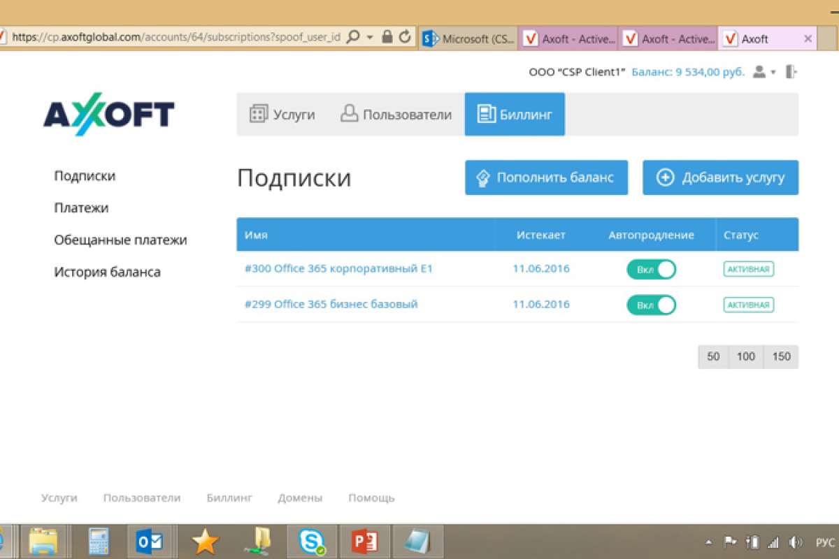This screenshot has width=839, height=559.
Task: Switch to the first Axoft - Active... browser tab
Action: point(568,38)
